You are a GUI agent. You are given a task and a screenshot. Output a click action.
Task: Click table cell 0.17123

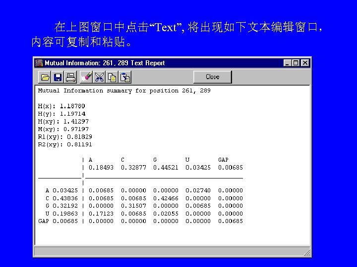(x=101, y=214)
